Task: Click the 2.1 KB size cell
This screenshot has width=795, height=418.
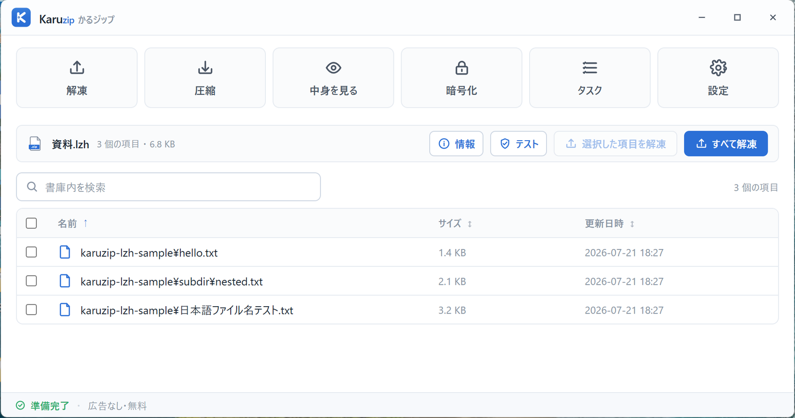Action: 452,281
